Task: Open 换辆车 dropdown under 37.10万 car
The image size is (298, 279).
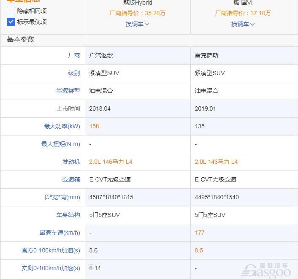Action: click(x=243, y=24)
